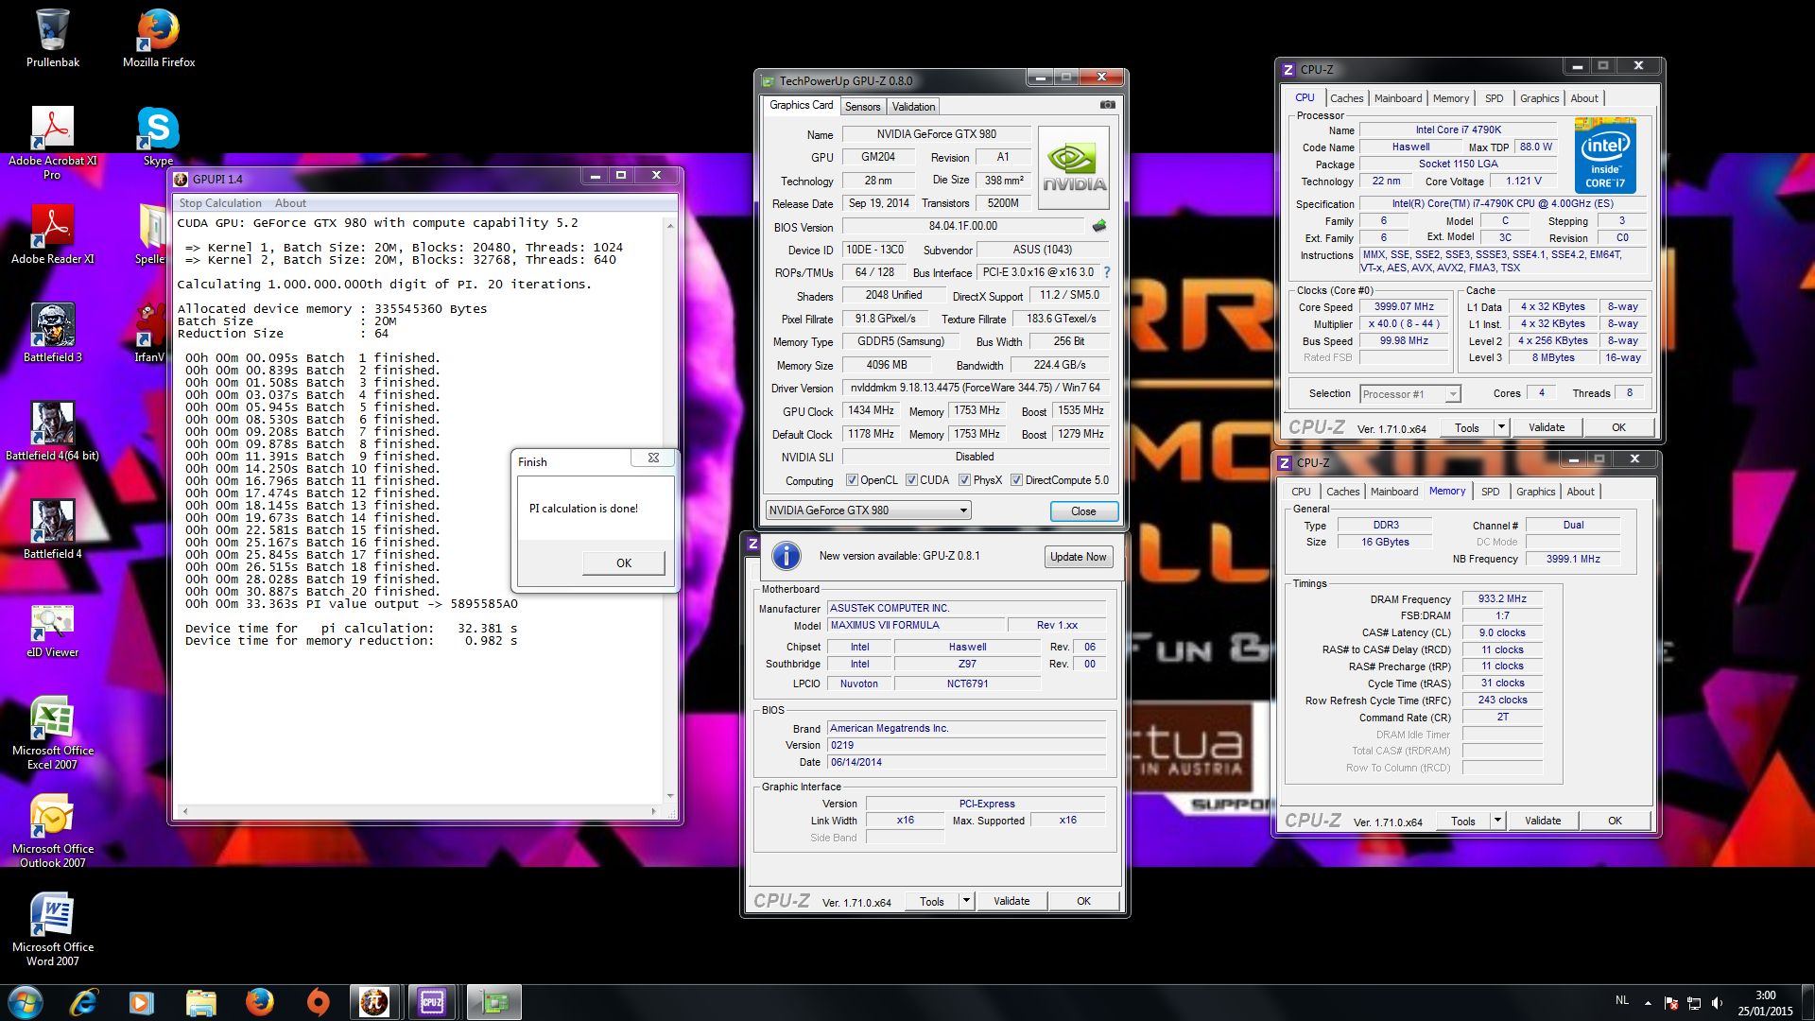Open Internet Explorer from taskbar
This screenshot has width=1815, height=1021.
tap(84, 1002)
